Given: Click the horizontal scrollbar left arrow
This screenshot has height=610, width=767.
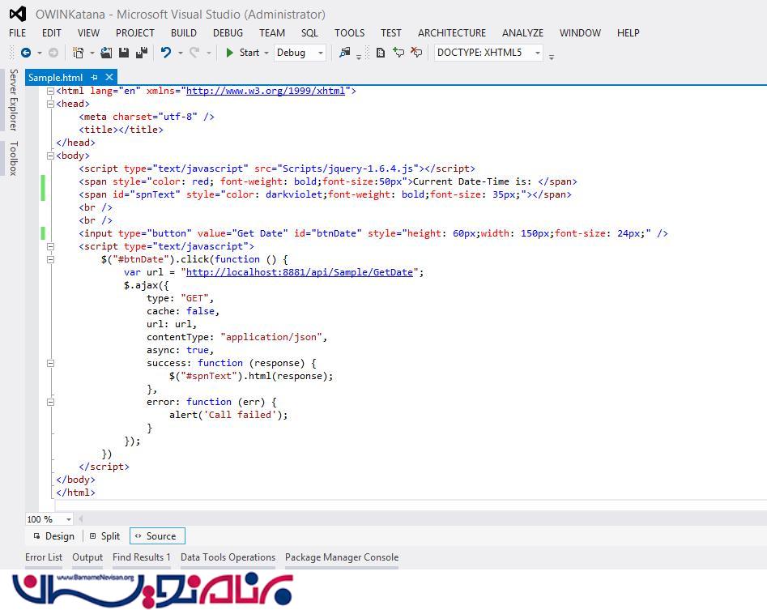Looking at the screenshot, I should click(82, 519).
